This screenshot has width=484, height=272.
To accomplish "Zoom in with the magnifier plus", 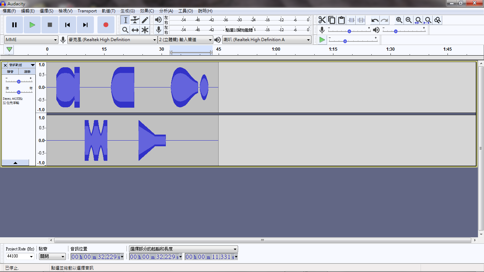I will (x=399, y=20).
